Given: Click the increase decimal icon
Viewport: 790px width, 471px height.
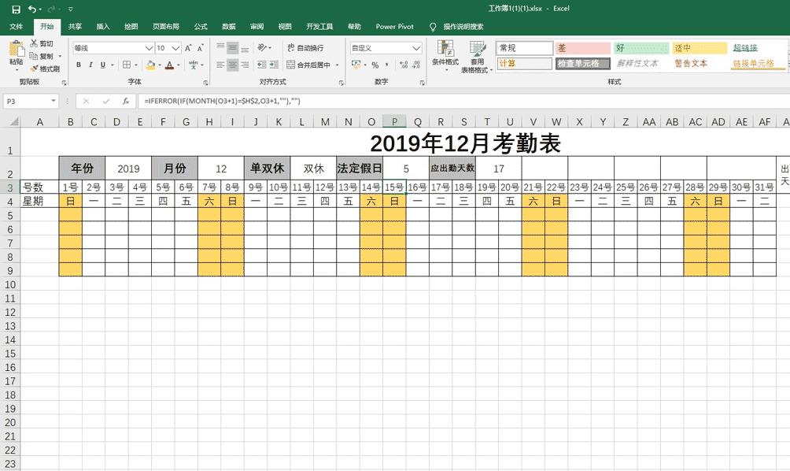Looking at the screenshot, I should (404, 65).
